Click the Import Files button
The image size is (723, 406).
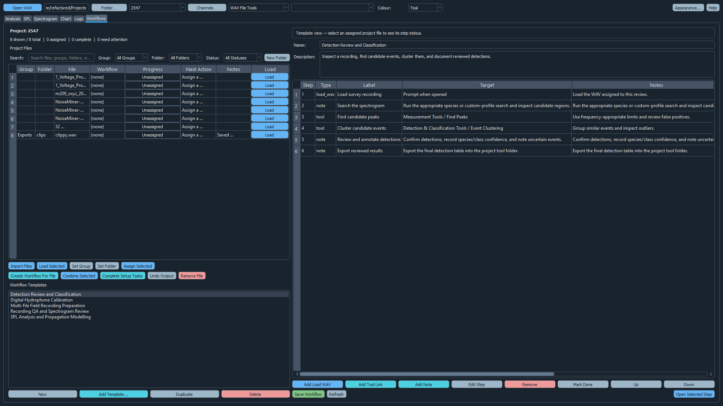click(21, 266)
